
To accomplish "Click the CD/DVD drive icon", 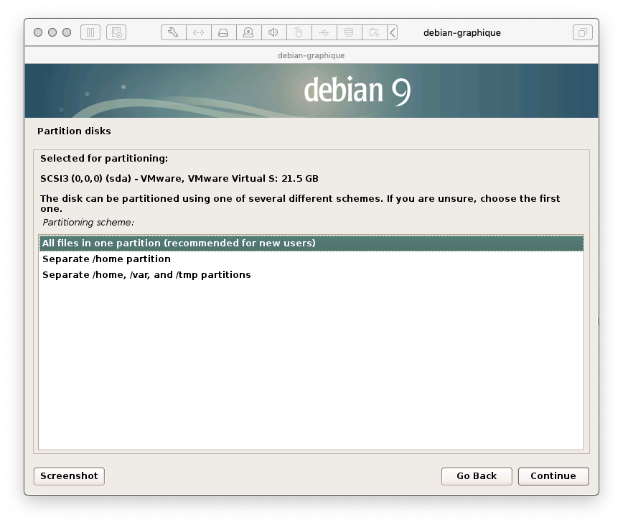I will pyautogui.click(x=248, y=32).
